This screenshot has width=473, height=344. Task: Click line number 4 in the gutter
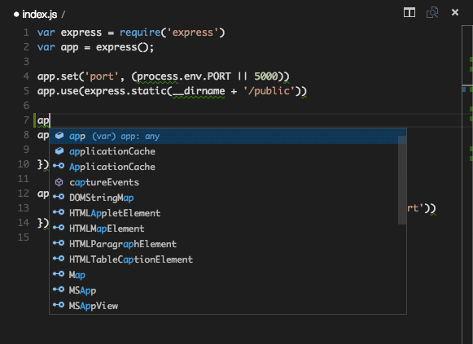[27, 76]
